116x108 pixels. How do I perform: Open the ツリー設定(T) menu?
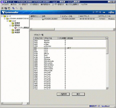23,4
